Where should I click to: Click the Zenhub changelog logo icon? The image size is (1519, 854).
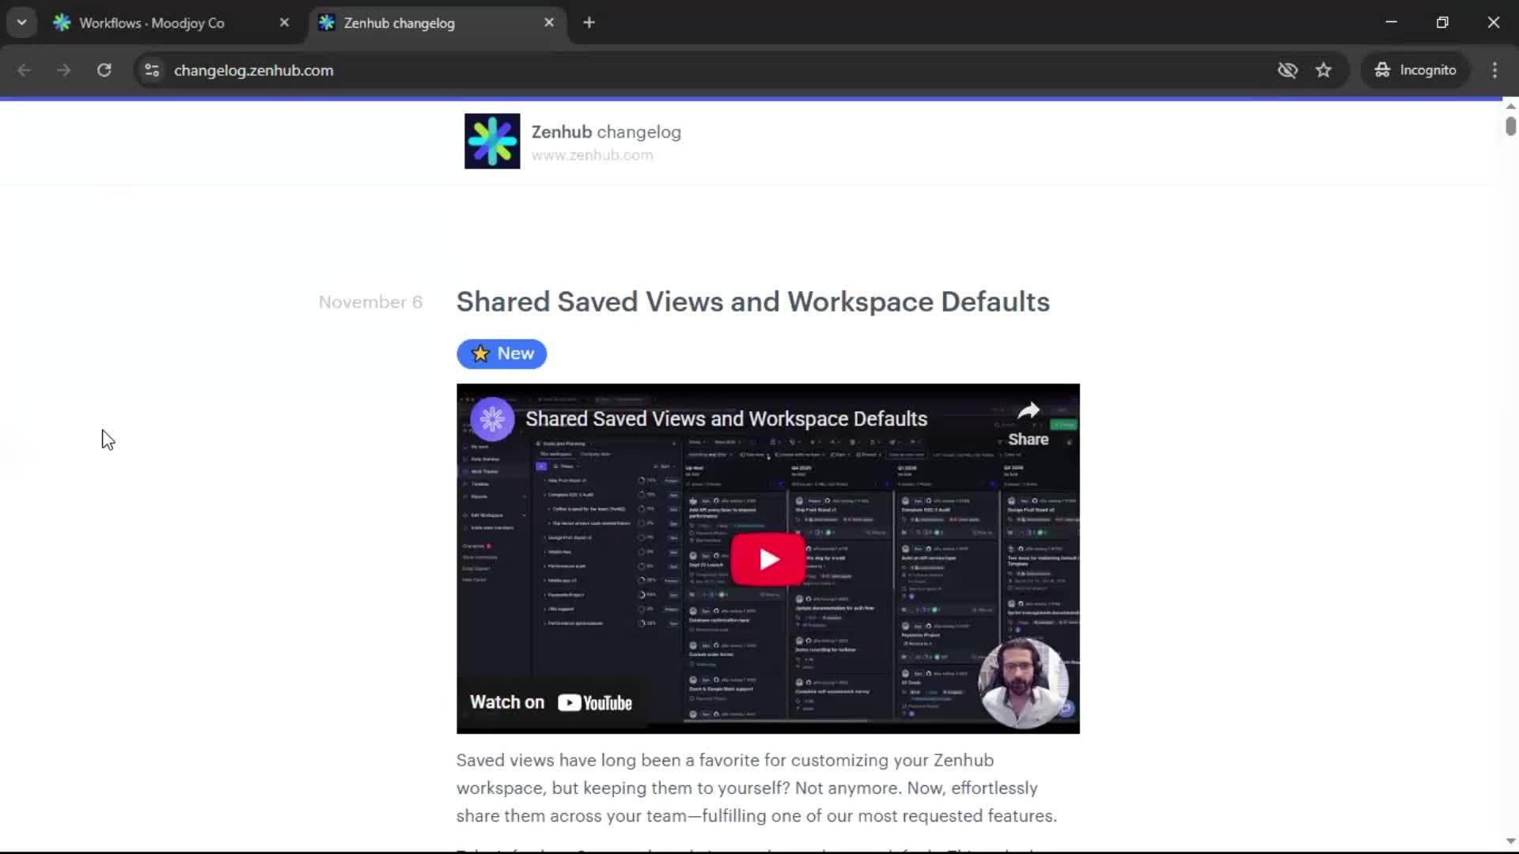click(491, 141)
